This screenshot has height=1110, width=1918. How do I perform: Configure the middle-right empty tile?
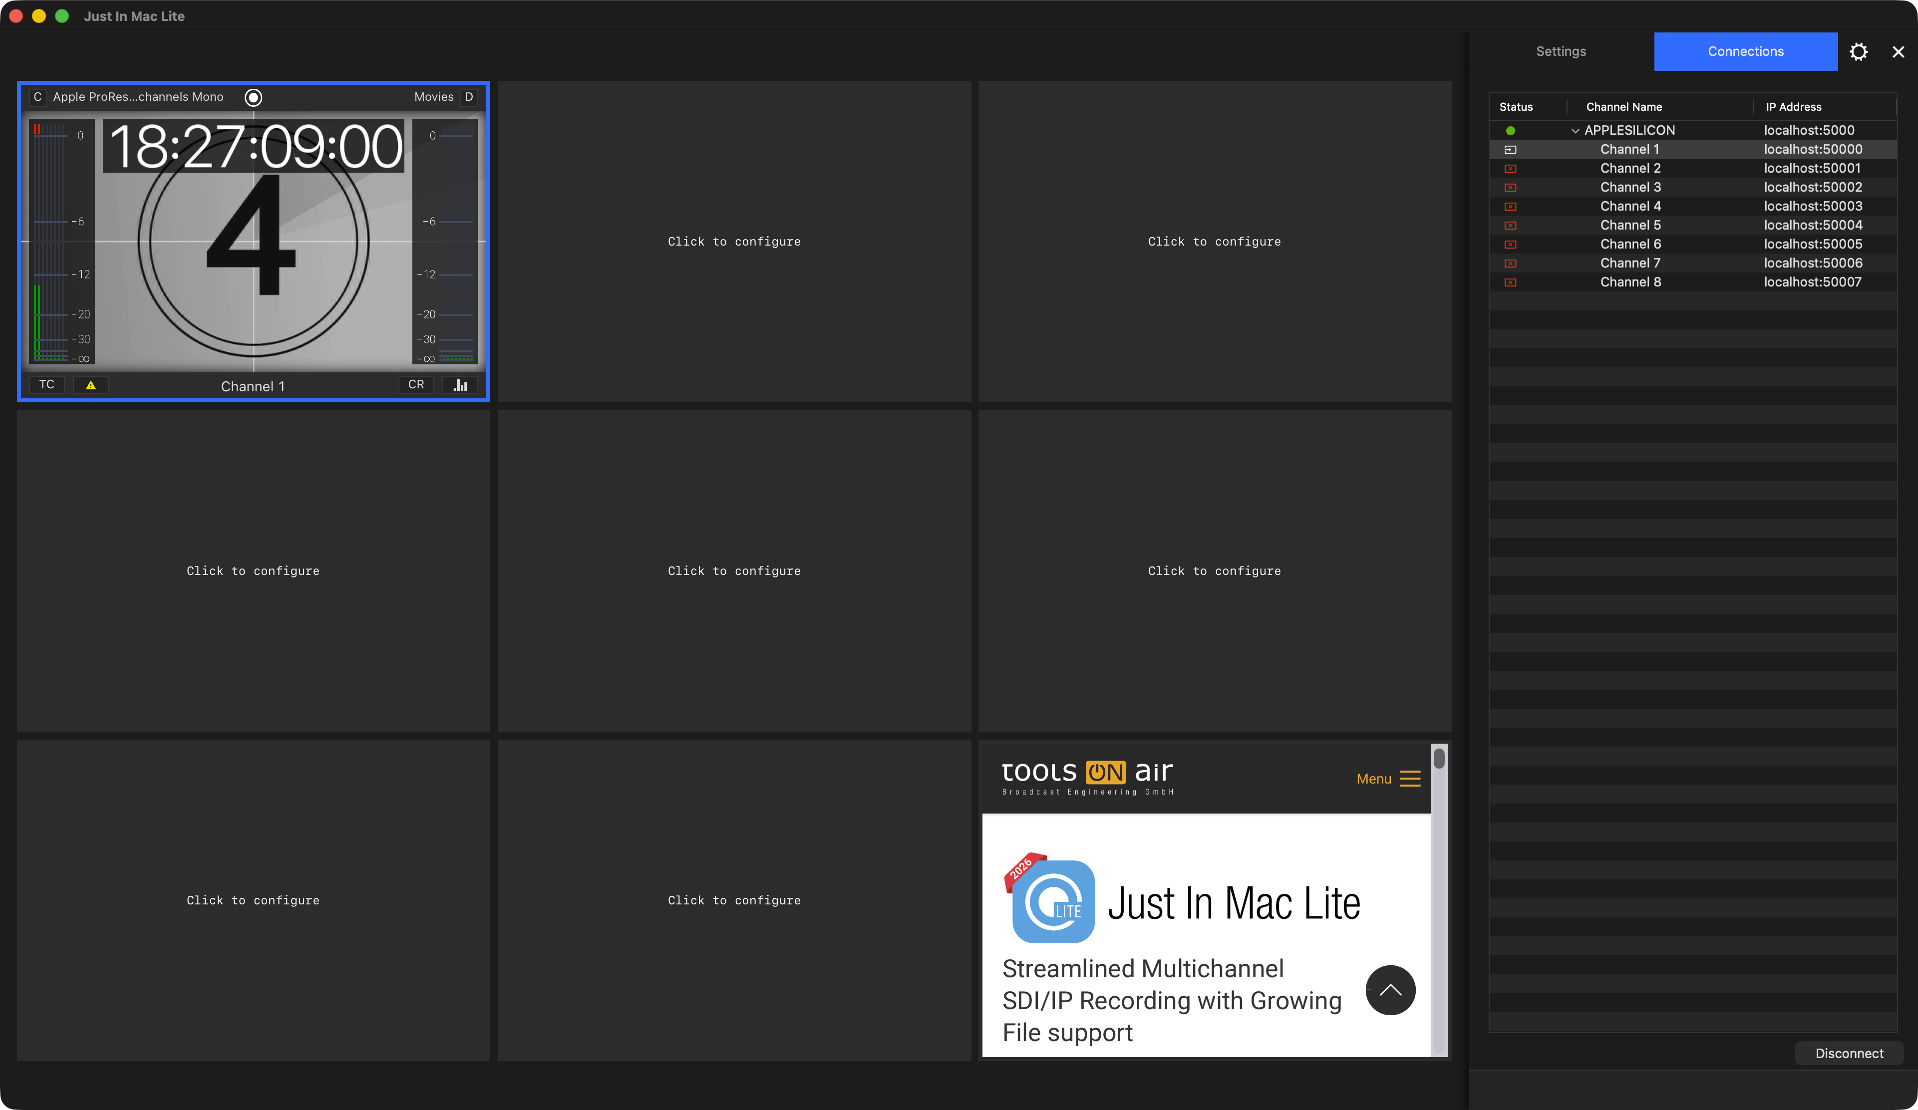[1215, 571]
